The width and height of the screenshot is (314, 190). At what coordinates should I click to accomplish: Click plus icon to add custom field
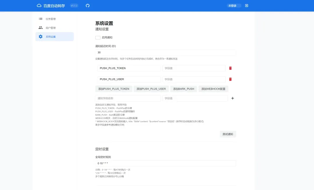click(x=232, y=98)
